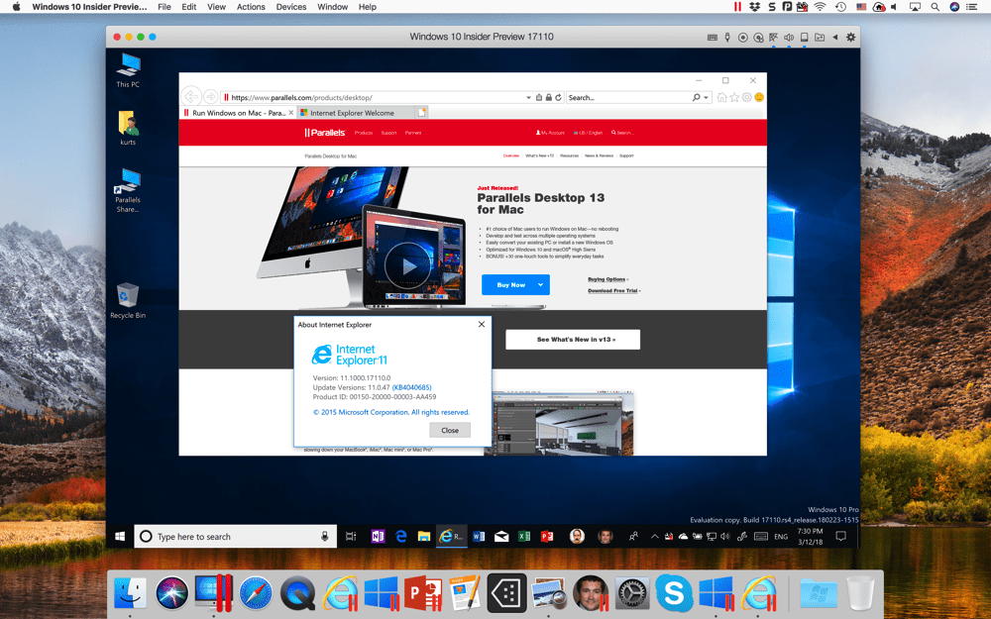Expand the search provider dropdown arrow
Image resolution: width=991 pixels, height=619 pixels.
pos(706,98)
